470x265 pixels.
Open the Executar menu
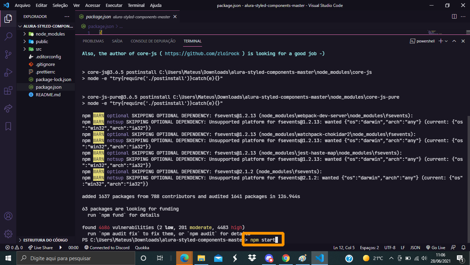114,5
